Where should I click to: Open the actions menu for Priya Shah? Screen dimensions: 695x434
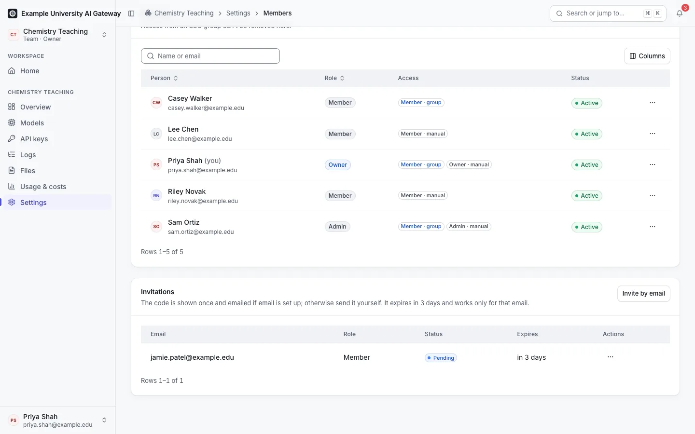coord(653,164)
